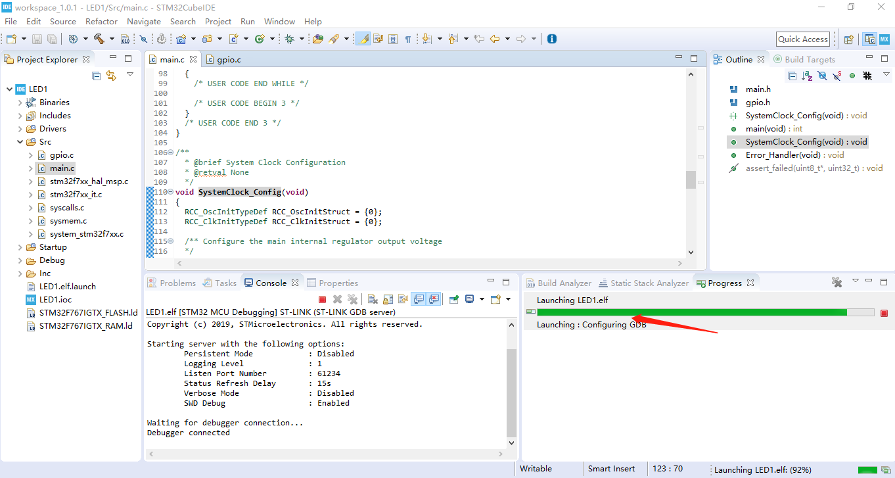
Task: Click the Back navigation arrow
Action: [x=495, y=39]
